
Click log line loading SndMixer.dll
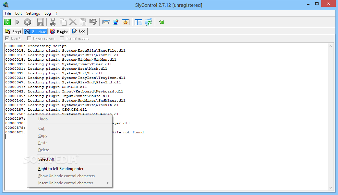65,100
